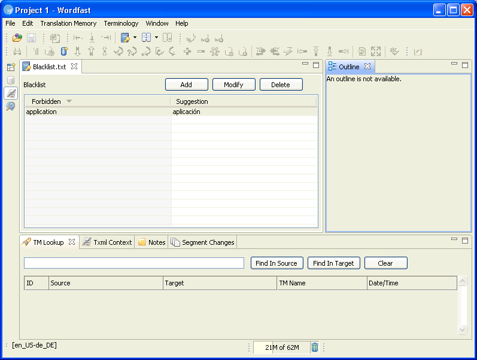The image size is (477, 360).
Task: Click the four-arrows expand toolbar icon
Action: pos(376,51)
